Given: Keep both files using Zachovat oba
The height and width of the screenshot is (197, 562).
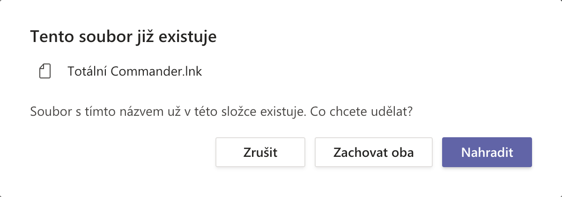Looking at the screenshot, I should click(373, 152).
